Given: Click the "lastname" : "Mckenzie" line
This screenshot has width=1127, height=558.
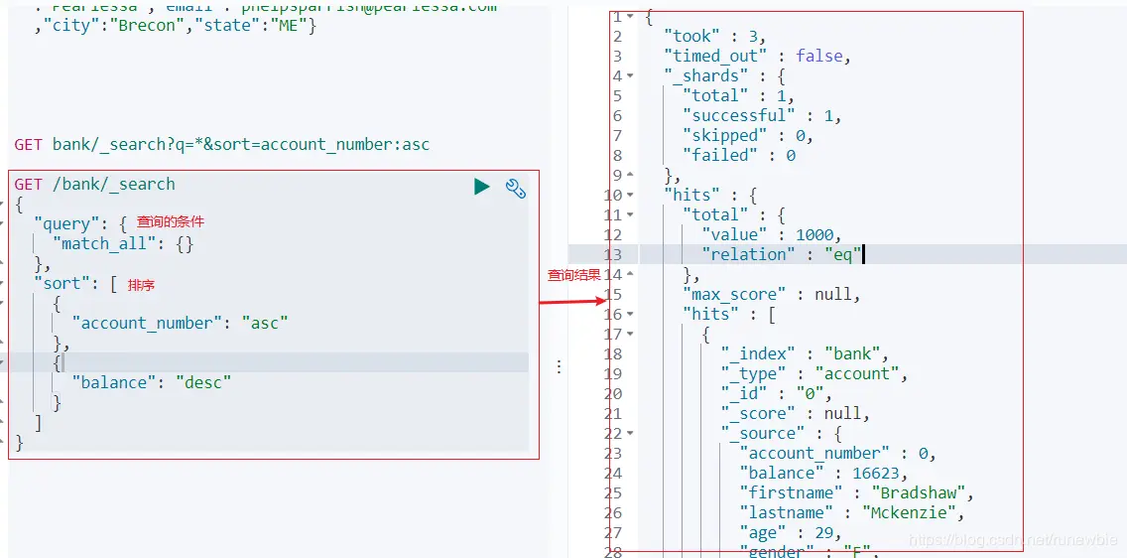Looking at the screenshot, I should (852, 512).
